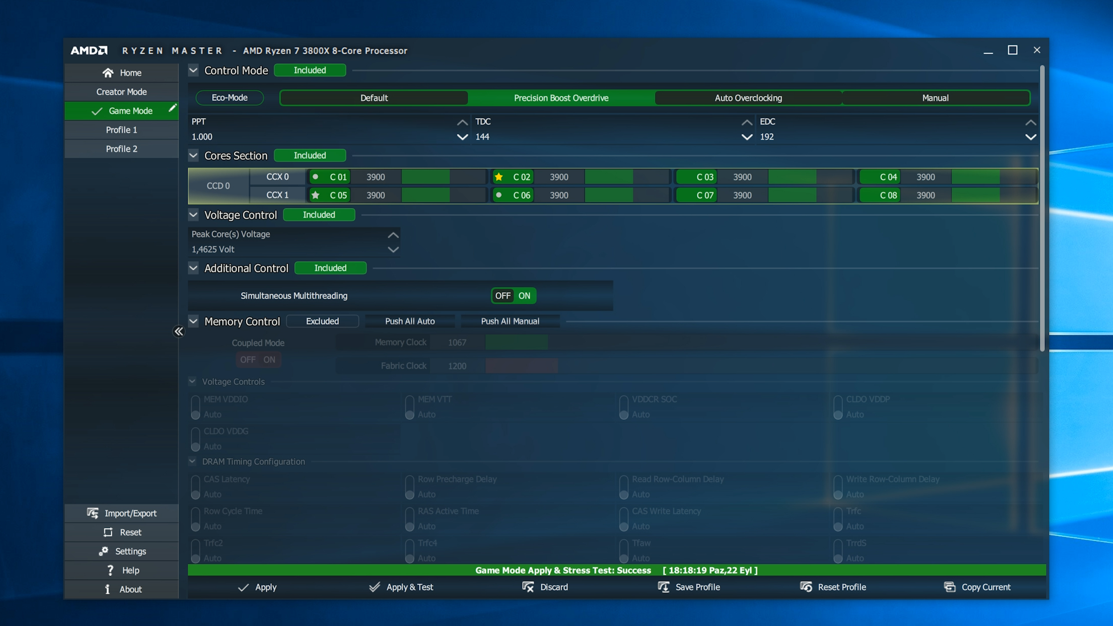Click the white star on core C 05

point(315,195)
